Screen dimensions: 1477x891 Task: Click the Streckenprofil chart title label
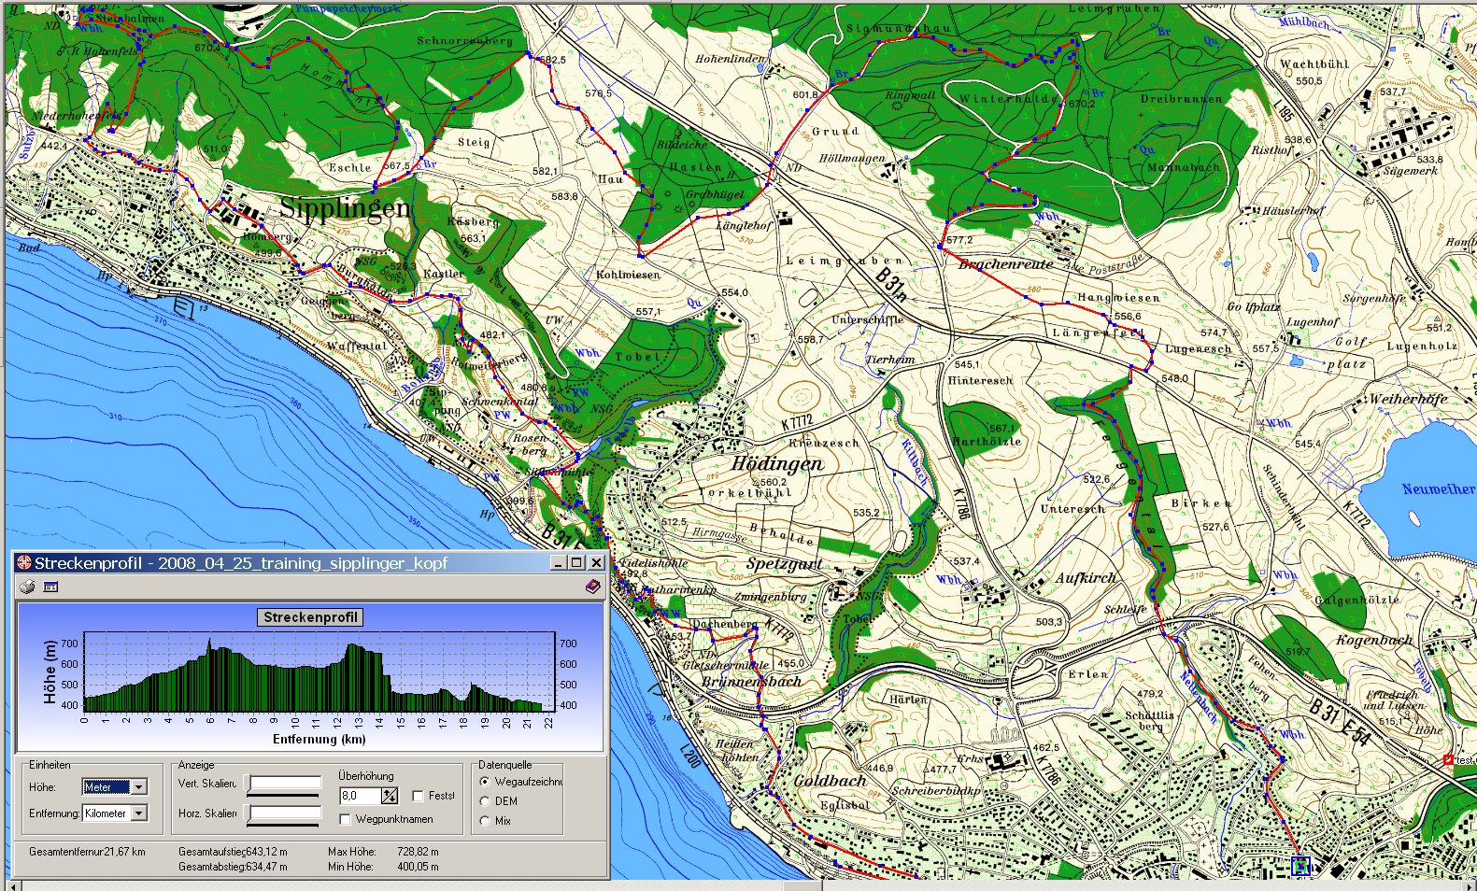(x=309, y=617)
